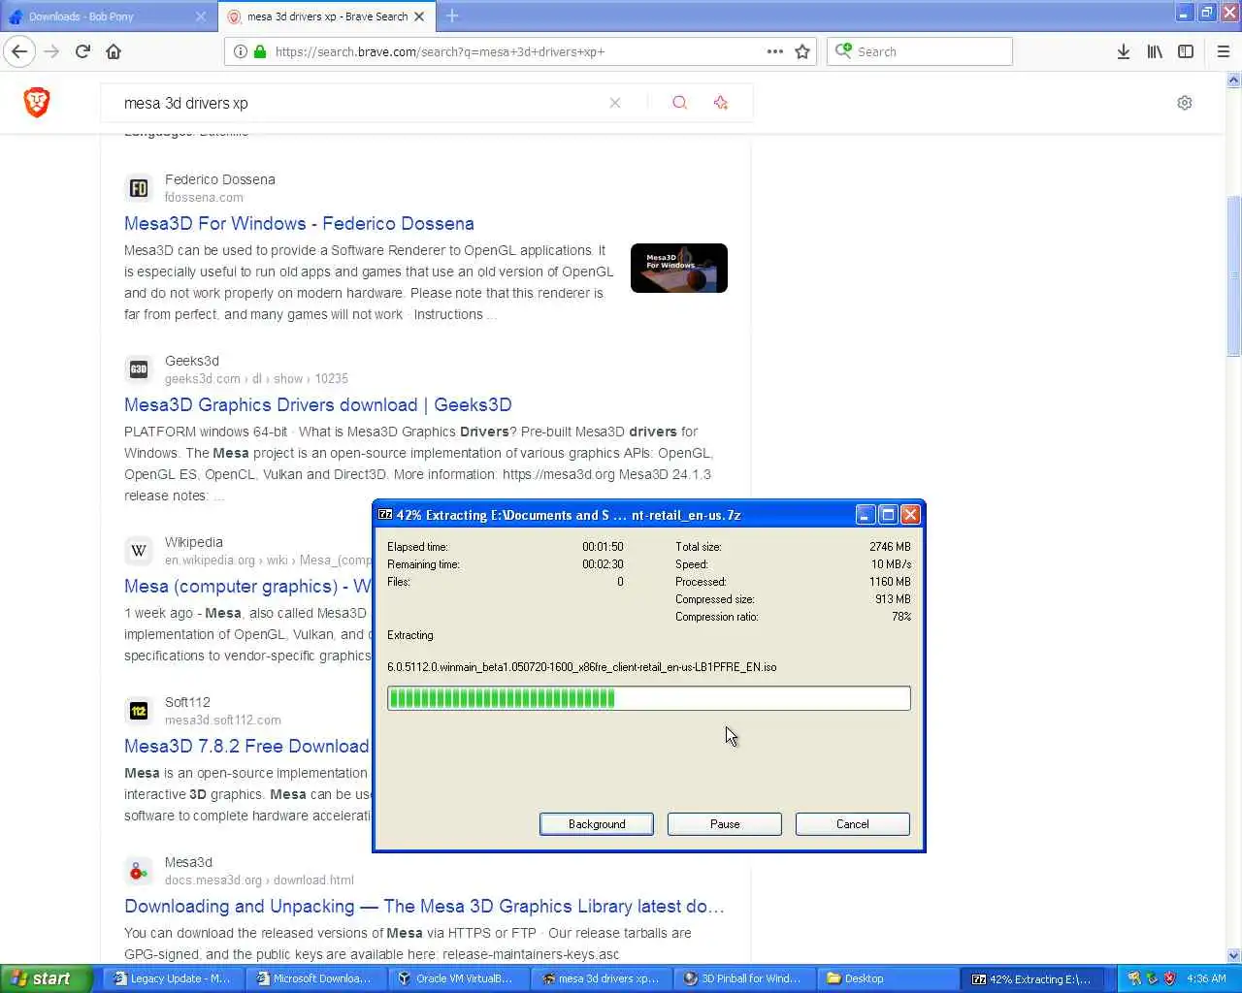Click the Federico Dossena site favicon
Screen dimensions: 1242x993
pos(139,188)
